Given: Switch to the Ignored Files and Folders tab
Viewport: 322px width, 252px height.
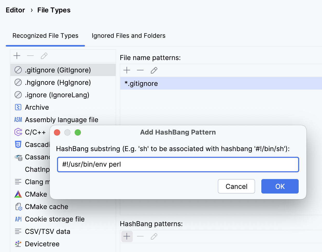Looking at the screenshot, I should pos(128,36).
